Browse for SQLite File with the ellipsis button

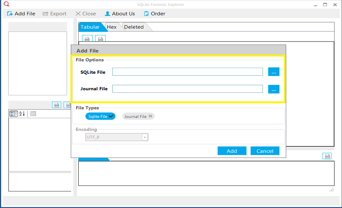tap(274, 72)
